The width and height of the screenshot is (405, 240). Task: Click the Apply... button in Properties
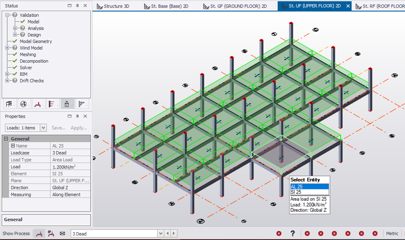coord(79,128)
